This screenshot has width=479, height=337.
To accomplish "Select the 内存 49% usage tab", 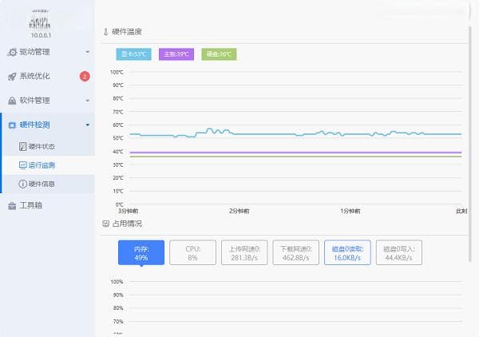I will [x=141, y=252].
